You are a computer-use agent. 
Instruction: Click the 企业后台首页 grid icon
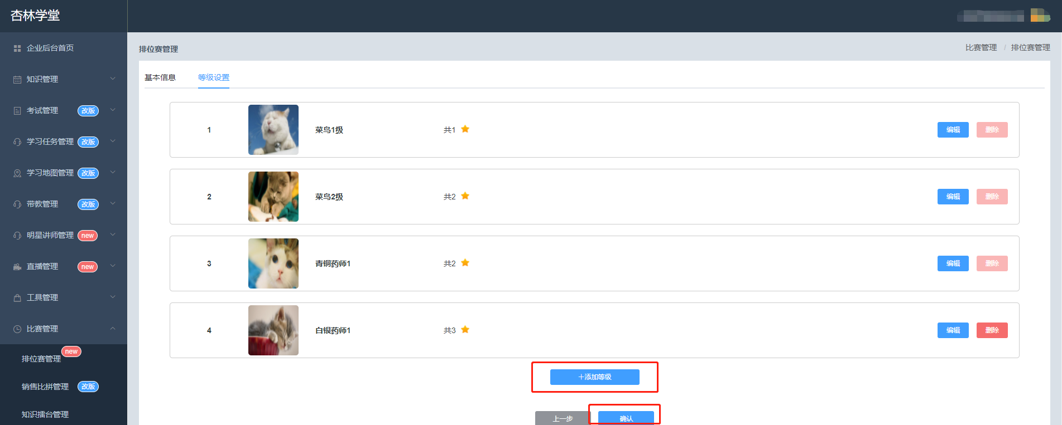click(17, 48)
